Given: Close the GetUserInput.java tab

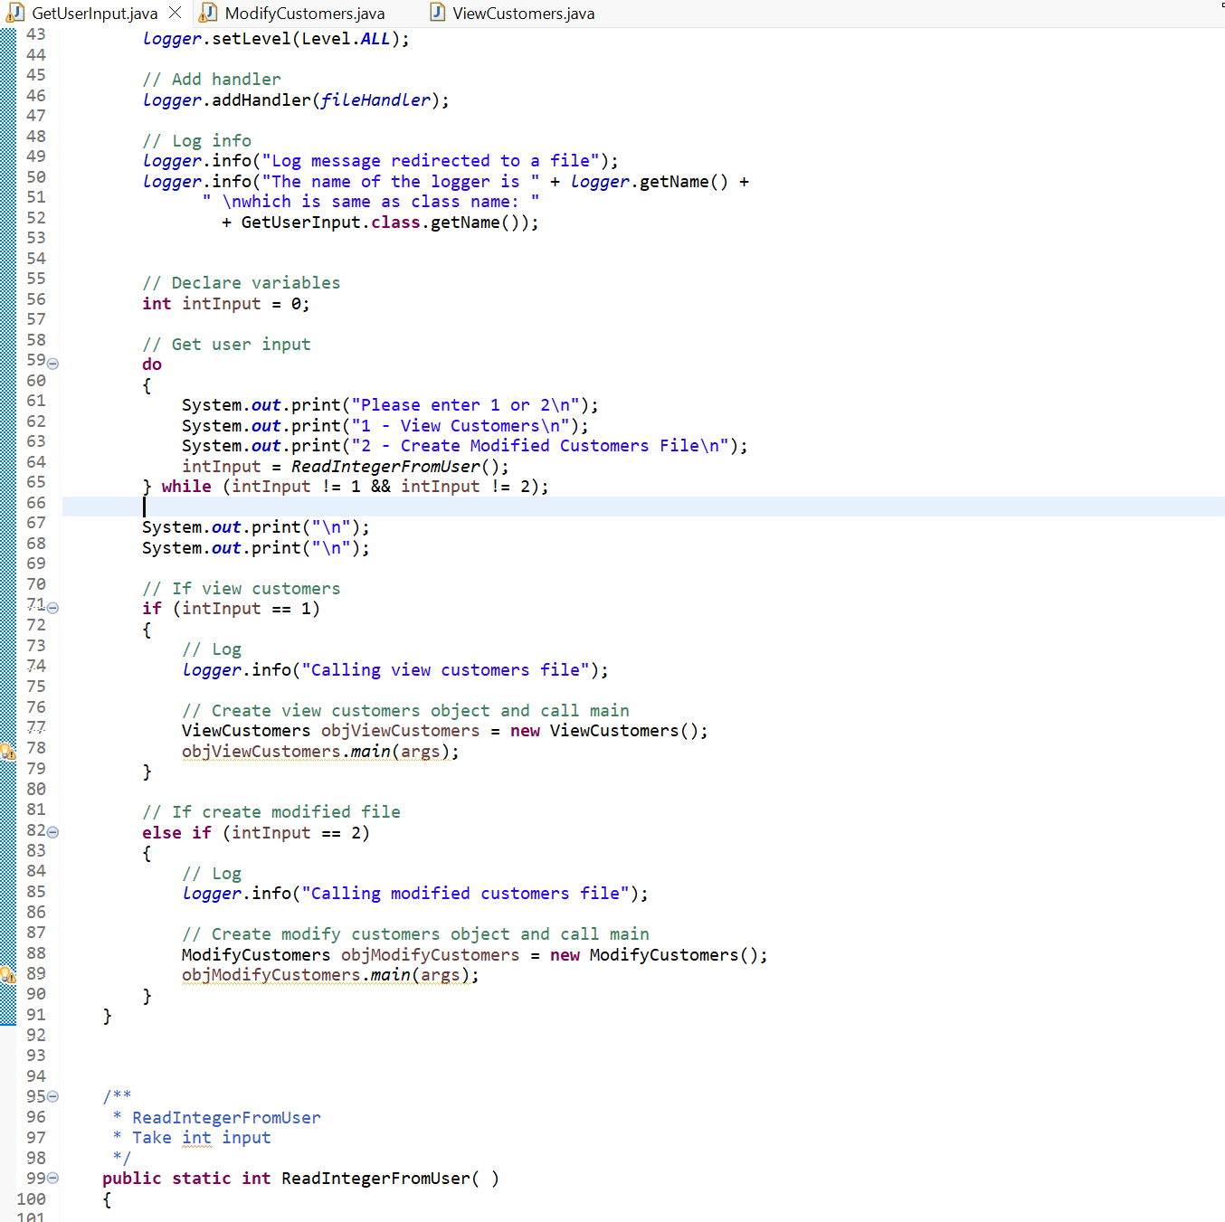Looking at the screenshot, I should (x=175, y=13).
